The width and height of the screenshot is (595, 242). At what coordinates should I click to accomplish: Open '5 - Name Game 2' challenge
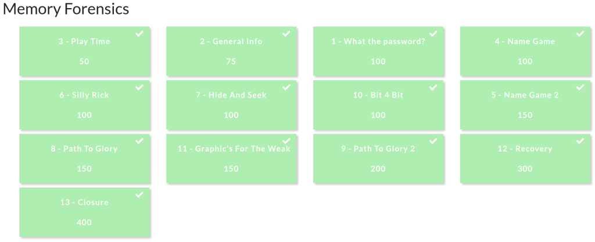click(525, 105)
